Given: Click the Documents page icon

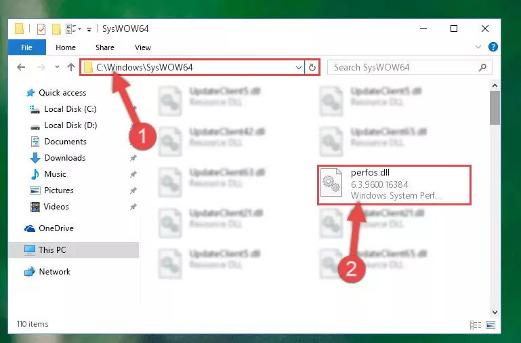Looking at the screenshot, I should pyautogui.click(x=35, y=142).
